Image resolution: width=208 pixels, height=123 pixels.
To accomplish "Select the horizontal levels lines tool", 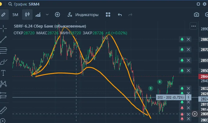I will 3,51.
